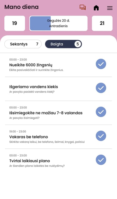Select the Baigta tab

point(64,44)
